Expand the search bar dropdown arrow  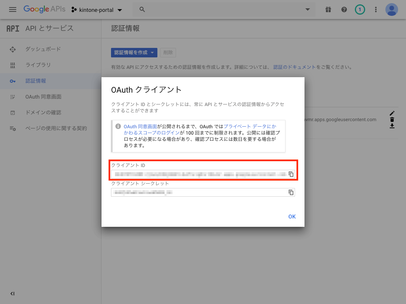click(307, 9)
